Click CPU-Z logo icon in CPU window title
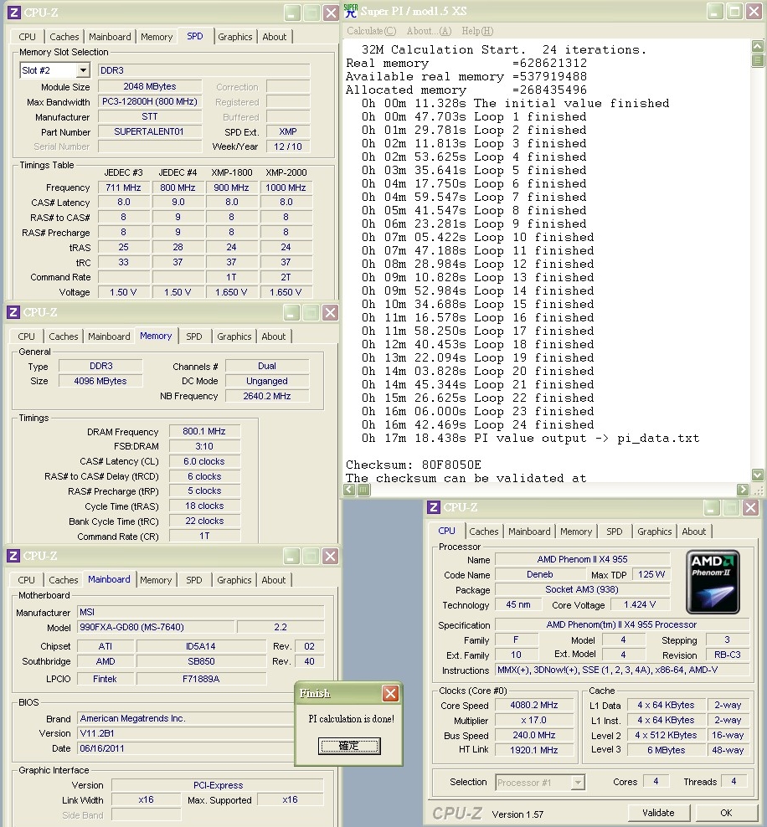This screenshot has height=827, width=767. [434, 507]
